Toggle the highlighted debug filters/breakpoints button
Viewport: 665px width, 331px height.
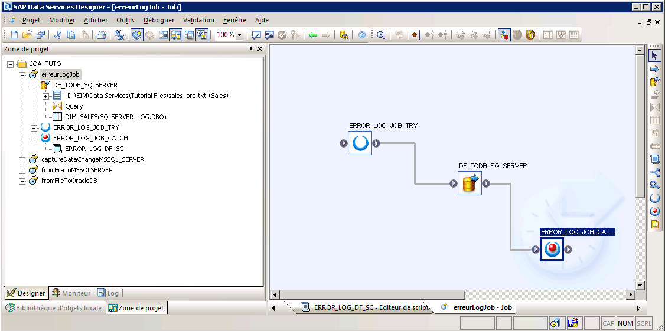tap(504, 35)
